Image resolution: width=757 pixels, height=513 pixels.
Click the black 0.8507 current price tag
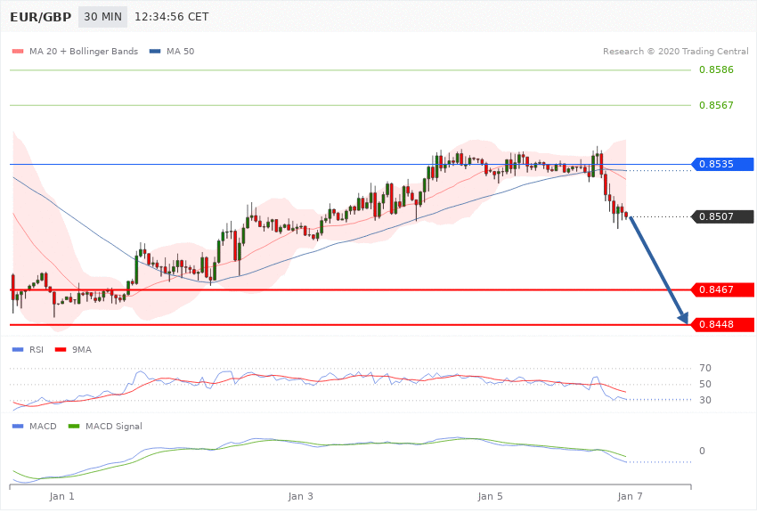coord(723,216)
